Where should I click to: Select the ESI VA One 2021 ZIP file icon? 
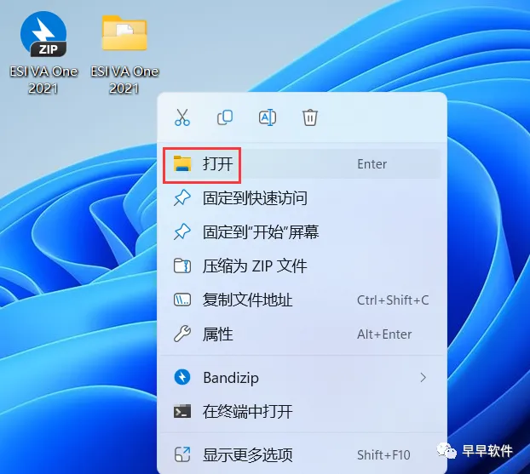click(x=43, y=34)
